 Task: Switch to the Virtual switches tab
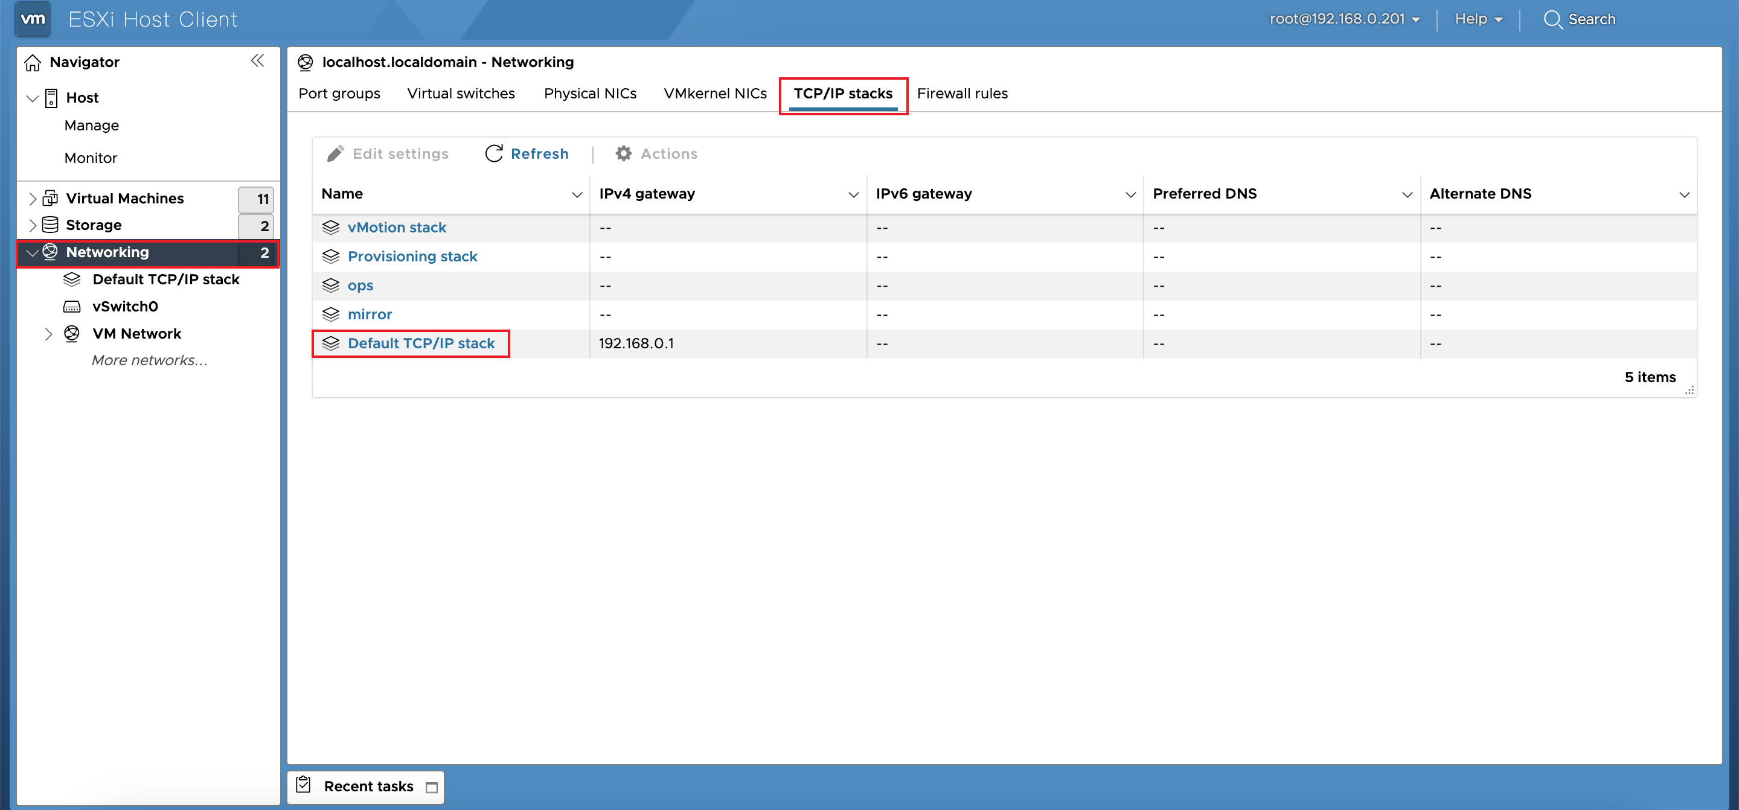[461, 94]
